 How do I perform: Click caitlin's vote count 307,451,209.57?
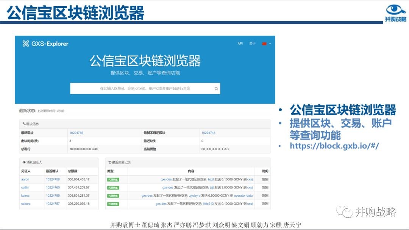78,188
